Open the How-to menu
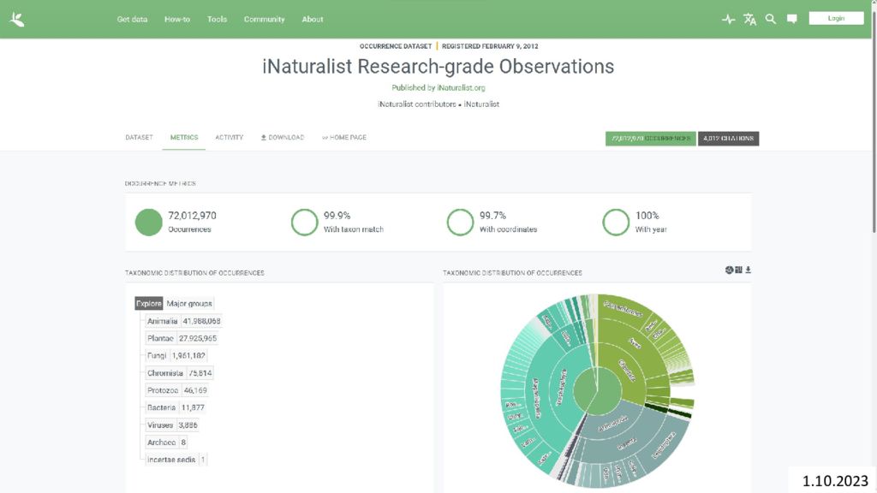877x493 pixels. 177,19
